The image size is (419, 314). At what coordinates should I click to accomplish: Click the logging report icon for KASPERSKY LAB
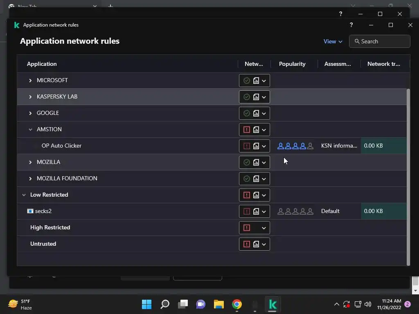(256, 97)
